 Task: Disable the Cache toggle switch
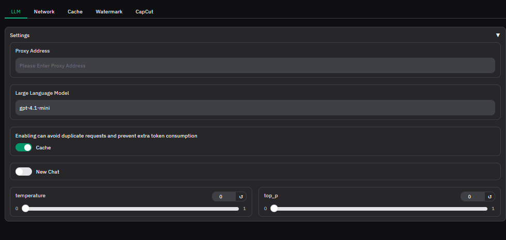(24, 147)
